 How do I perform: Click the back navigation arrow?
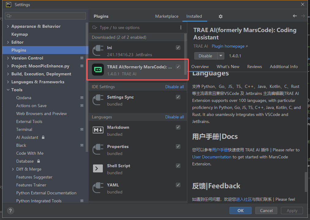pos(295,16)
